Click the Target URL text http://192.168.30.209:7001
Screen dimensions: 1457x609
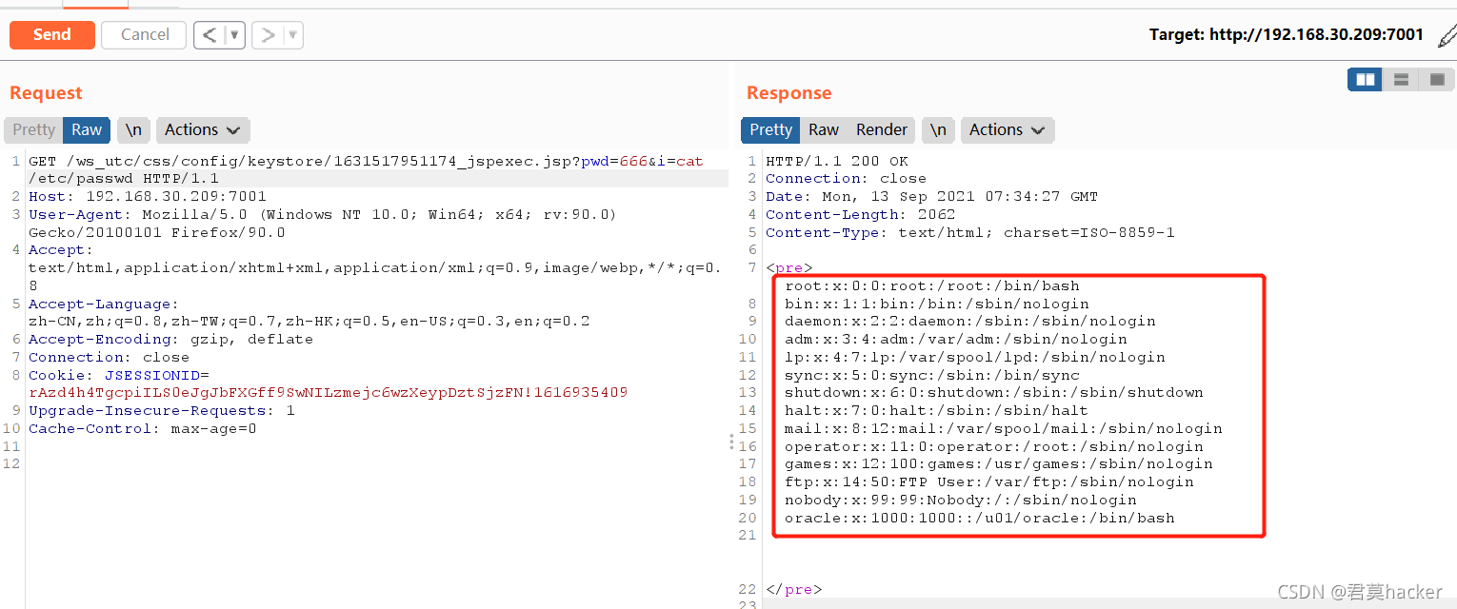[x=1316, y=34]
